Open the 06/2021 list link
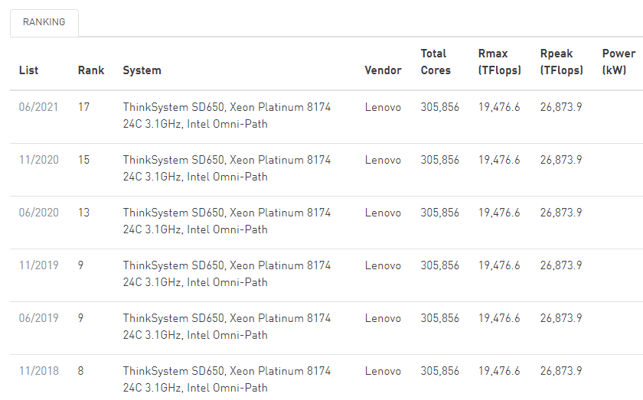This screenshot has height=400, width=643. pos(38,107)
